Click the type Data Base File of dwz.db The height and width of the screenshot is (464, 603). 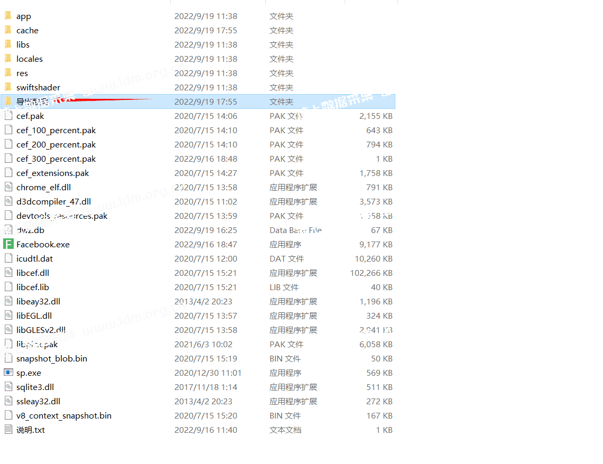click(x=295, y=230)
